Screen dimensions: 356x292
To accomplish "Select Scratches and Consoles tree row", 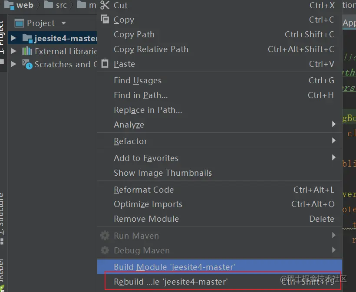I will coord(53,65).
